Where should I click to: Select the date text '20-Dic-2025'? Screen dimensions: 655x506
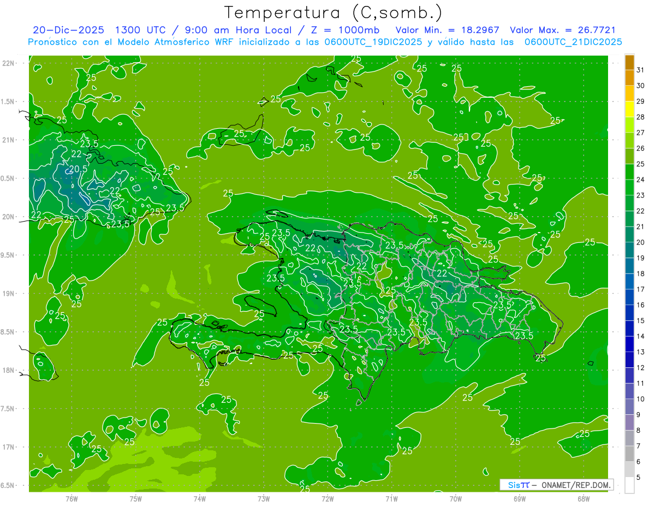(x=68, y=30)
